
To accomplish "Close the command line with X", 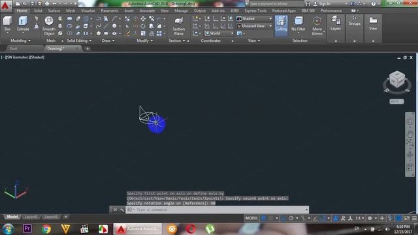I will pos(115,210).
